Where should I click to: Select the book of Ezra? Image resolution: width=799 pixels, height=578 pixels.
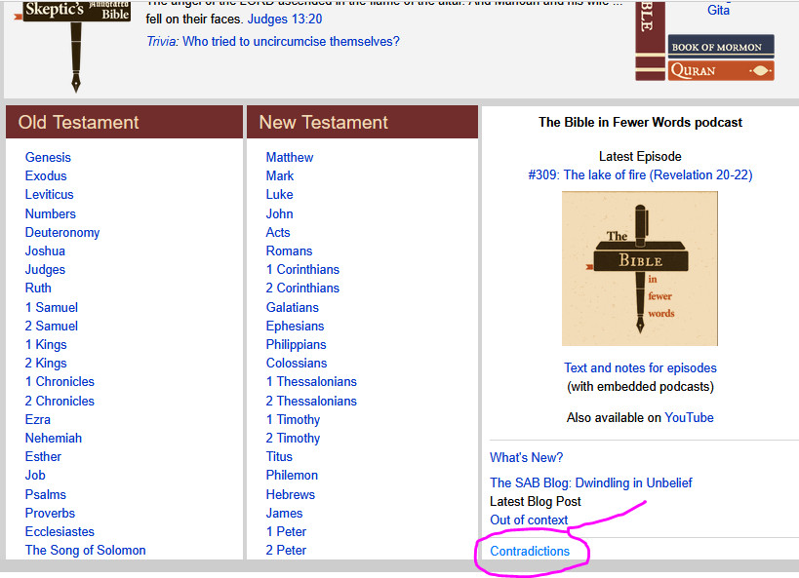click(38, 420)
